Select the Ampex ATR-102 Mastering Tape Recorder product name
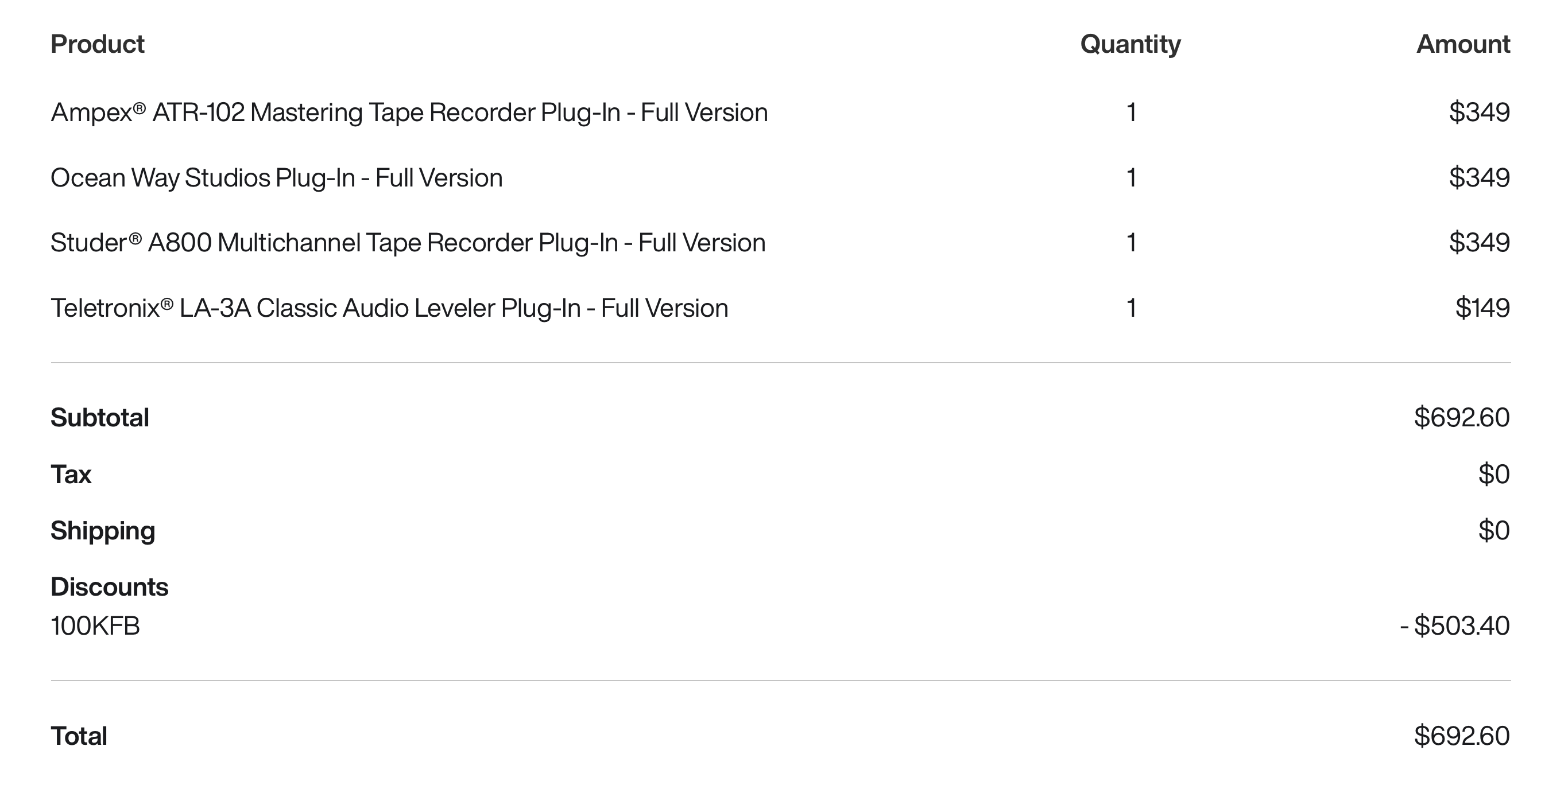 (409, 112)
